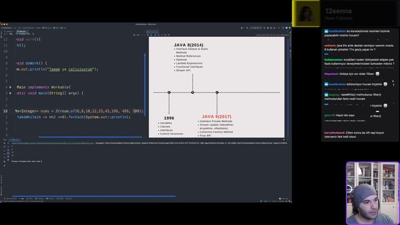This screenshot has width=400, height=225.
Task: Click 'JAVA 8(2014)' heading in image
Action: tap(189, 45)
